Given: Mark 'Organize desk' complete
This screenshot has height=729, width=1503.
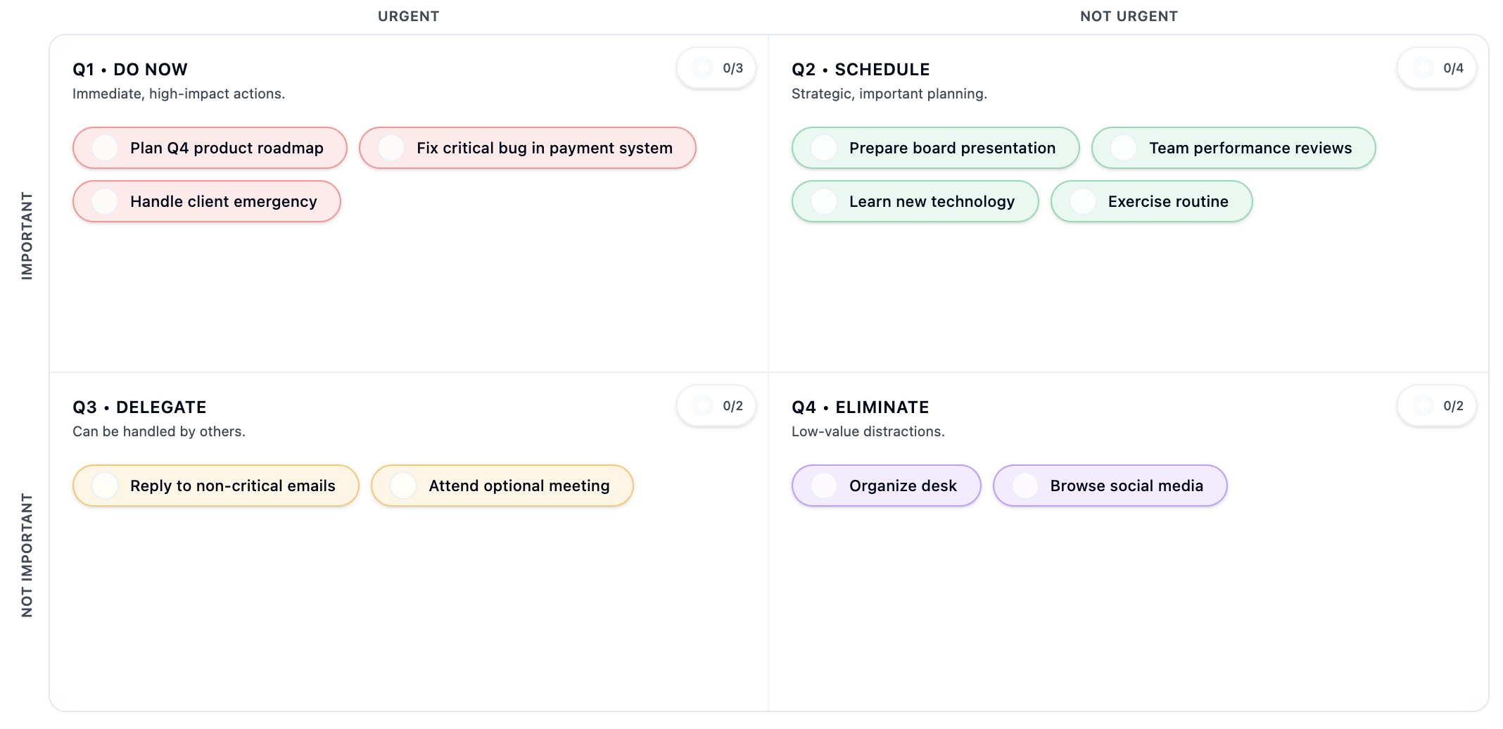Looking at the screenshot, I should [x=824, y=486].
